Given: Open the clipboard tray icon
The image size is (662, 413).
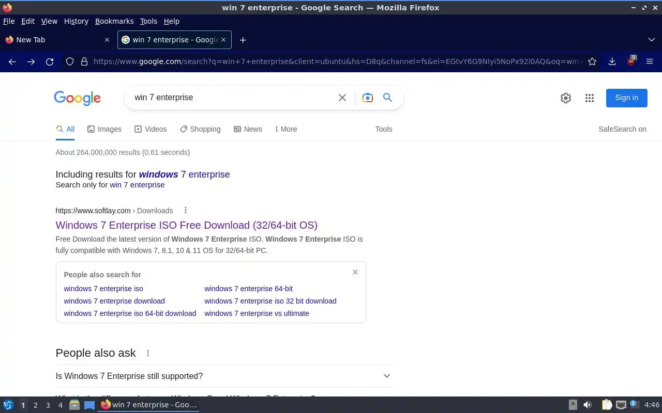Looking at the screenshot, I should click(x=607, y=405).
